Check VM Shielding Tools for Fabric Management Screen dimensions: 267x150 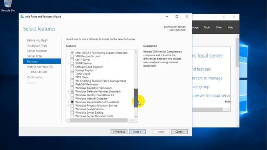click(72, 81)
